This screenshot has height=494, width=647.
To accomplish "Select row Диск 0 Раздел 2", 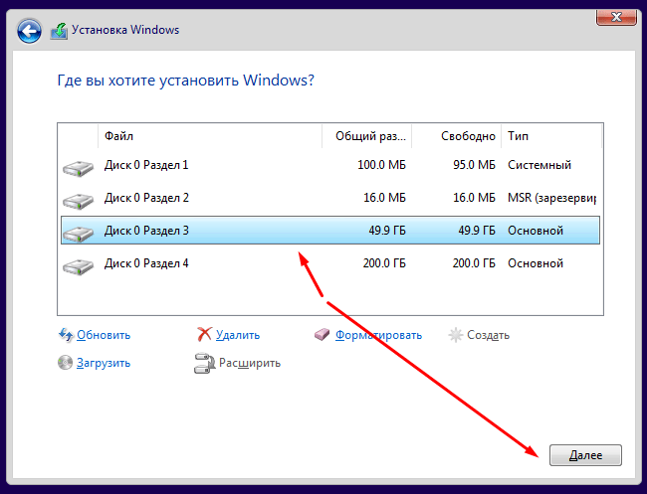I will tap(330, 198).
